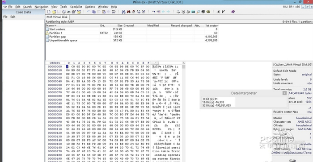Click the inner document restore button at top right
Image resolution: width=313 pixels, height=162 pixels.
pos(307,7)
